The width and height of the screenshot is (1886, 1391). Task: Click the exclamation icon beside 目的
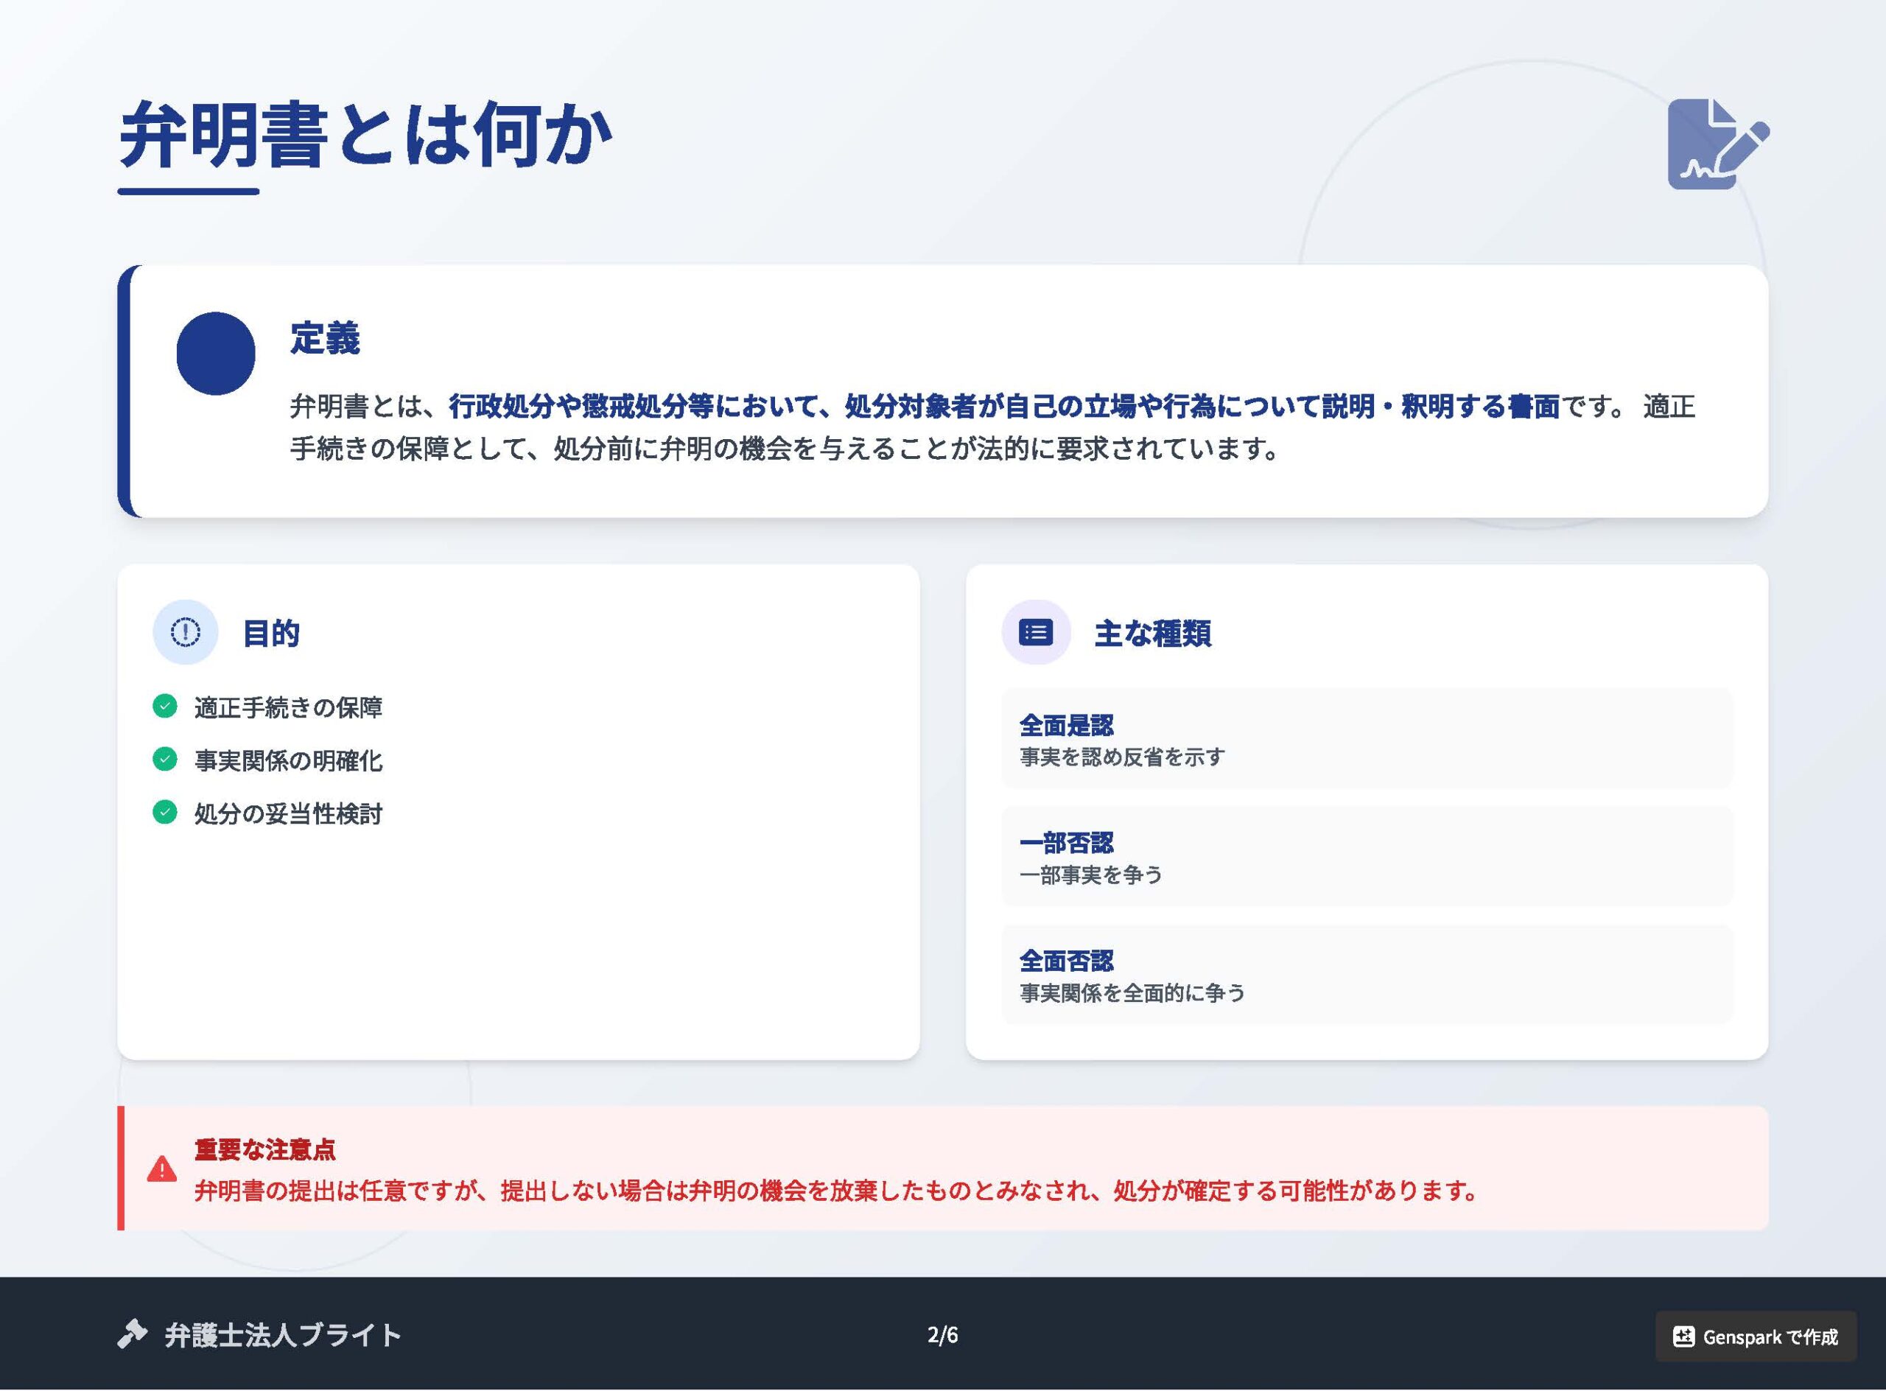185,632
